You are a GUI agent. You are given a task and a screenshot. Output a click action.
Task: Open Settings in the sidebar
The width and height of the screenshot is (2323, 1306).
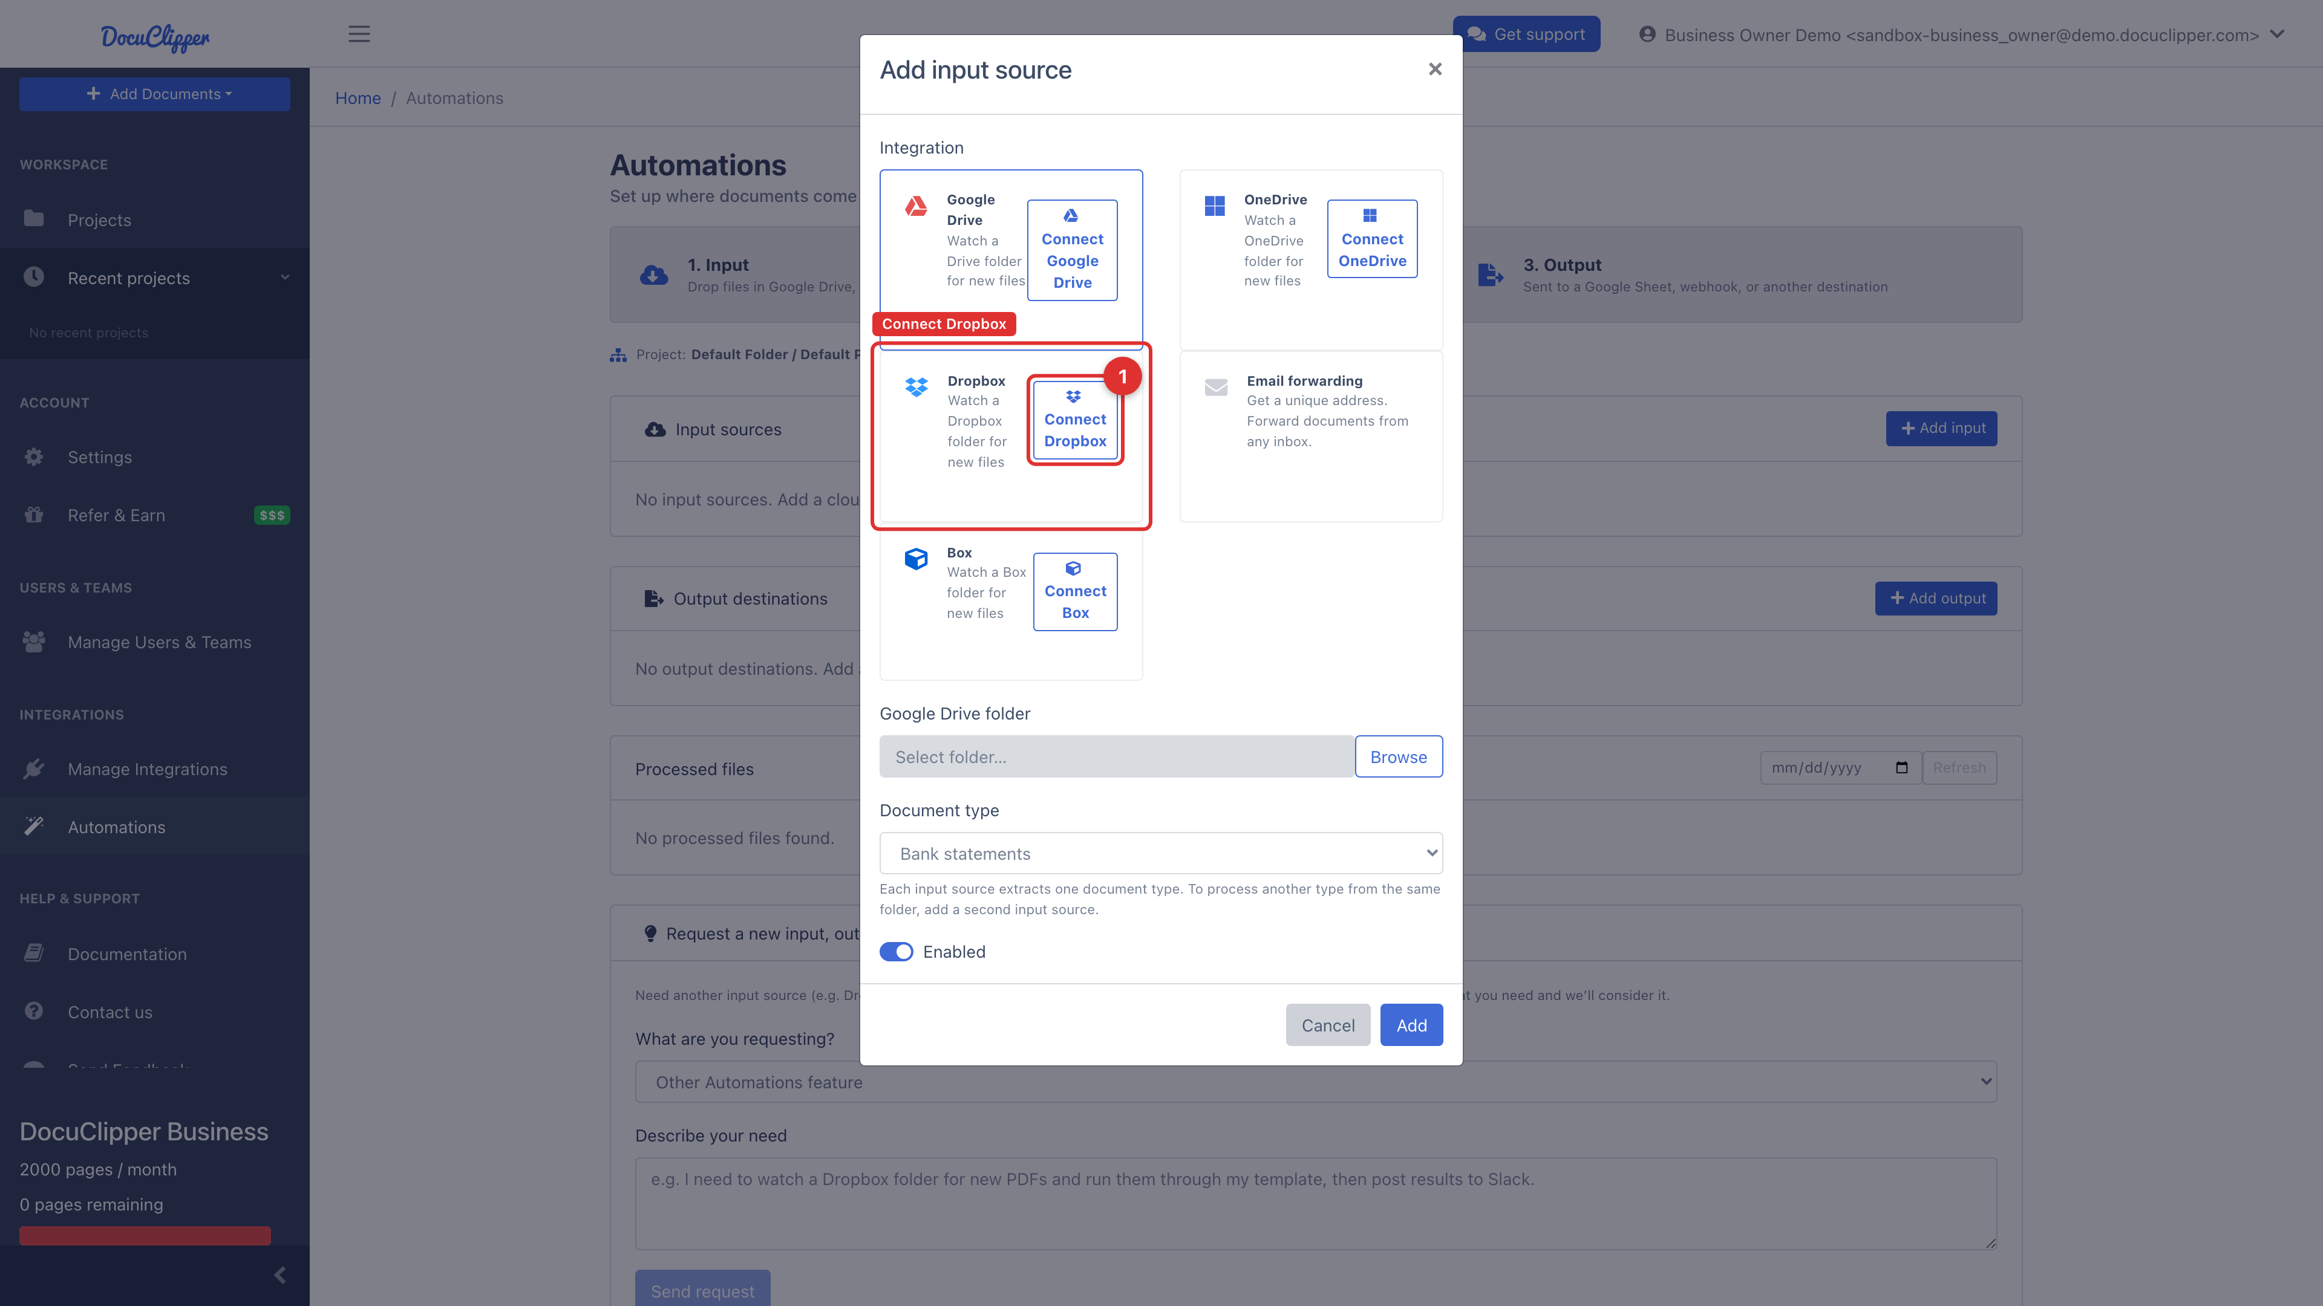[x=154, y=457]
